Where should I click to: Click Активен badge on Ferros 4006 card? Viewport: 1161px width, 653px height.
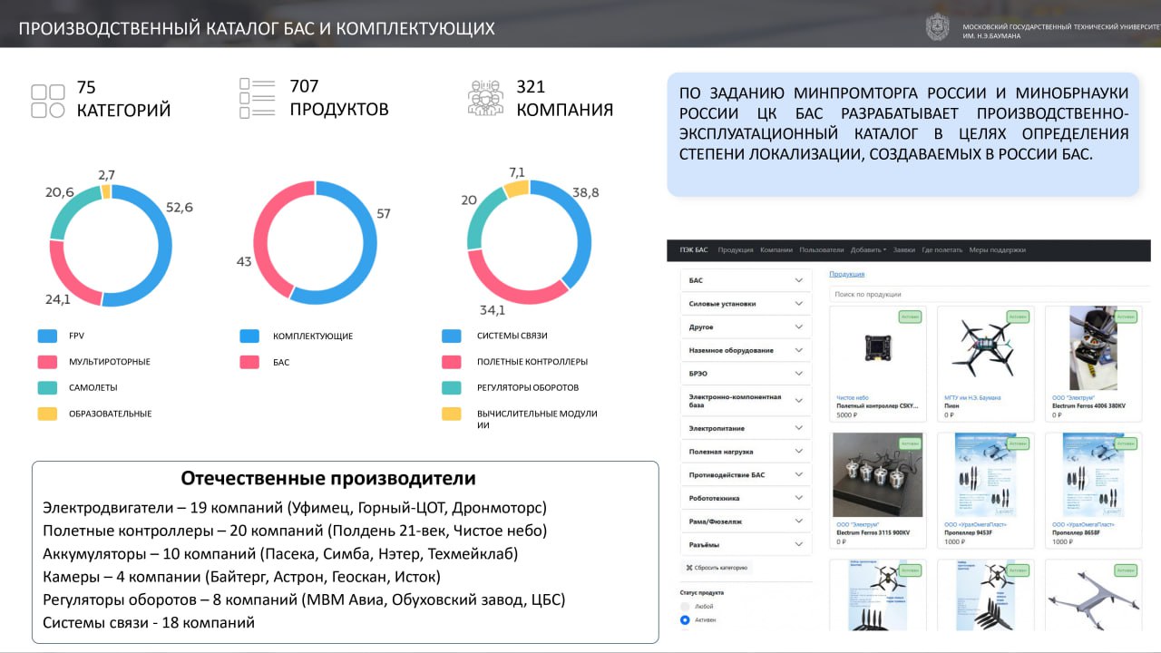1126,317
